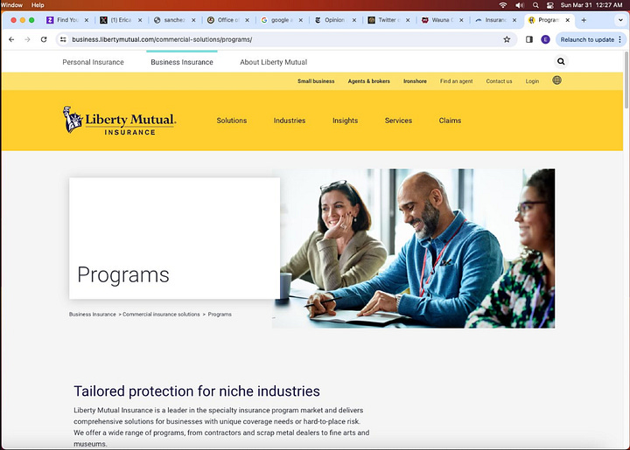Open About Liberty Mutual link
This screenshot has width=630, height=450.
(x=274, y=62)
